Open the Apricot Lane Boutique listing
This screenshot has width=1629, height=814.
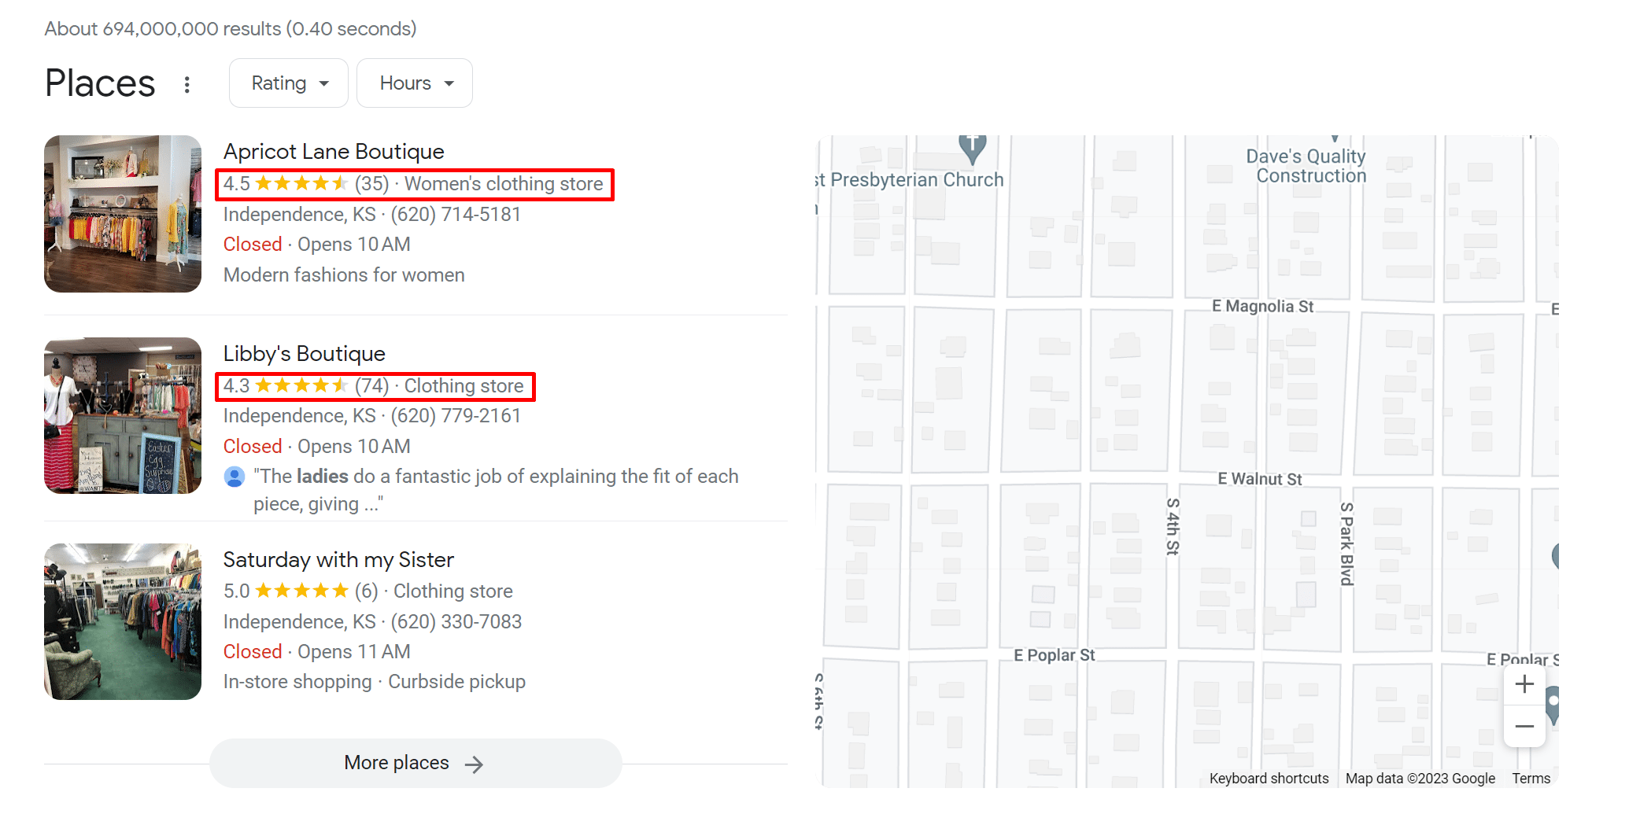(x=334, y=151)
